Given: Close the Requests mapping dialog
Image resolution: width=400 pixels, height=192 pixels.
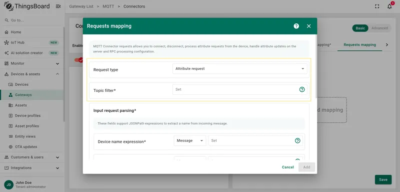Looking at the screenshot, I should click(308, 26).
